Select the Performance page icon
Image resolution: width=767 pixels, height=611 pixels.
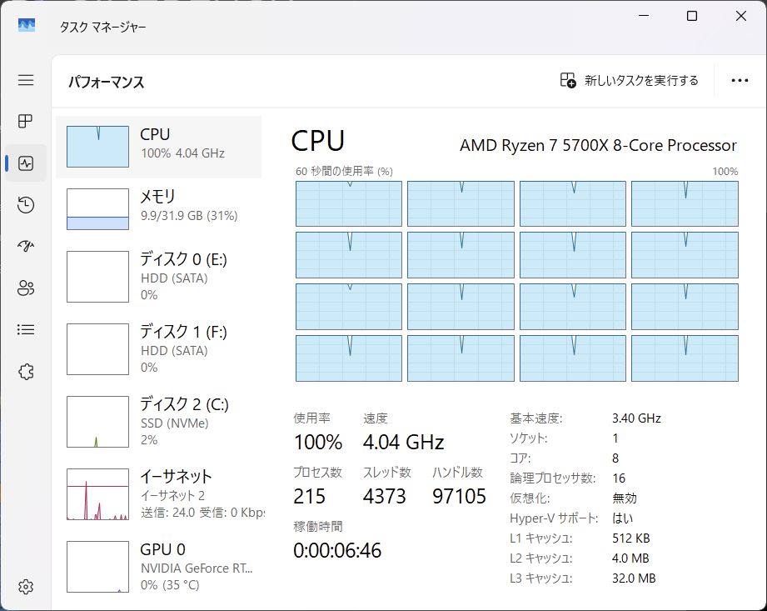(26, 163)
